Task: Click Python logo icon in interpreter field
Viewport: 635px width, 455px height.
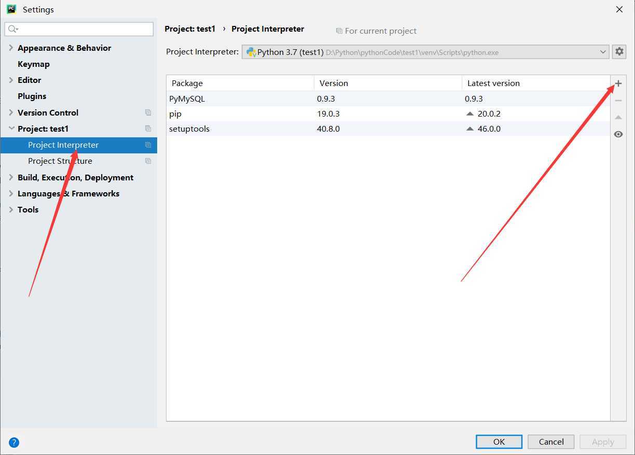Action: (251, 52)
